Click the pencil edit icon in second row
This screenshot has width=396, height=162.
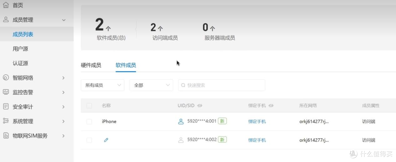[x=106, y=140]
